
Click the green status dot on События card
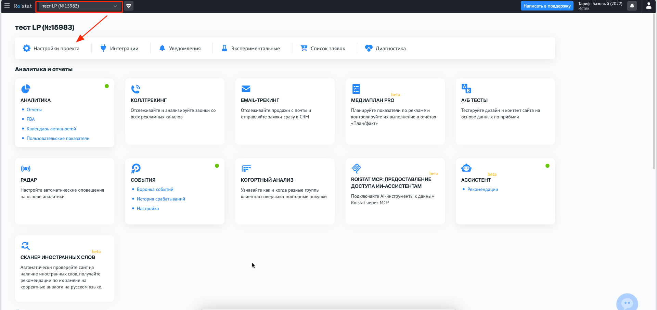(x=217, y=166)
